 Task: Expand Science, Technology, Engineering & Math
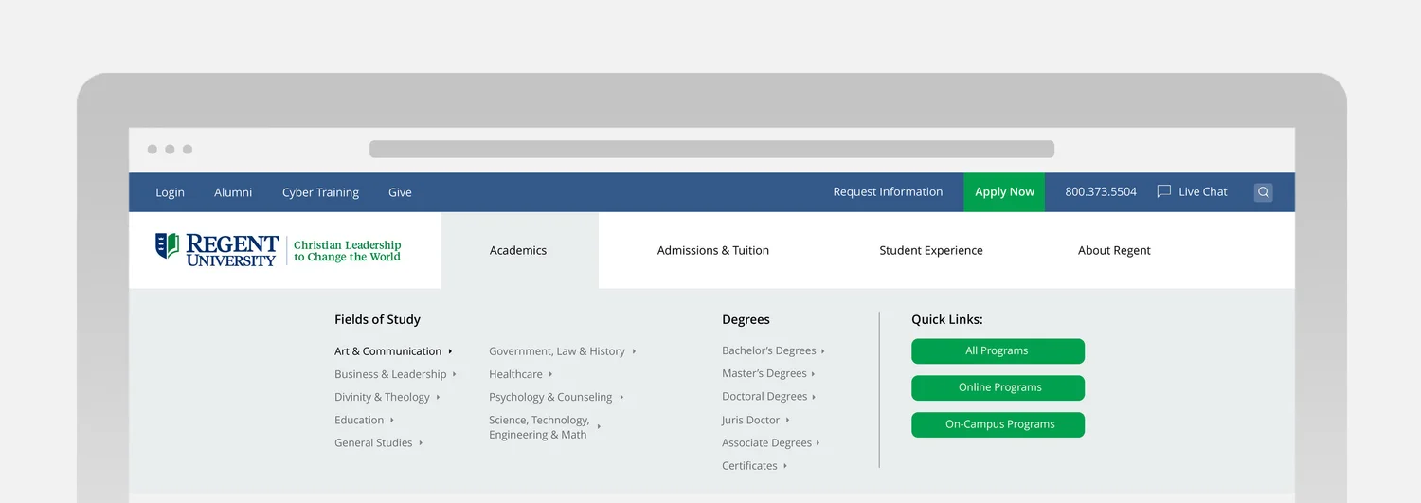(545, 427)
